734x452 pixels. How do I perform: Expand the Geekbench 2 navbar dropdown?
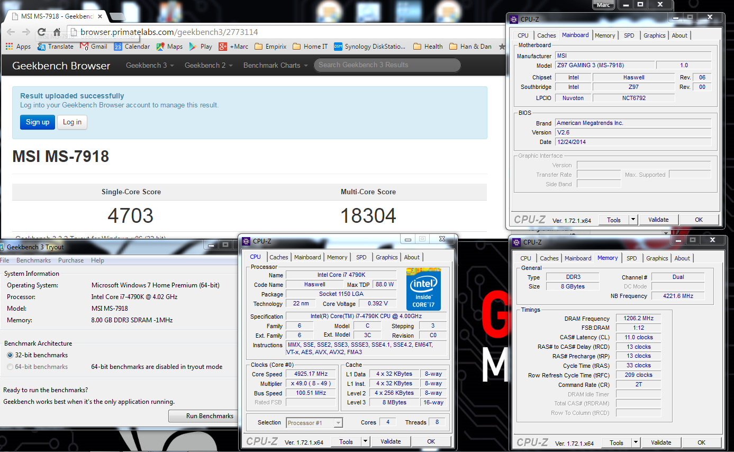[209, 65]
